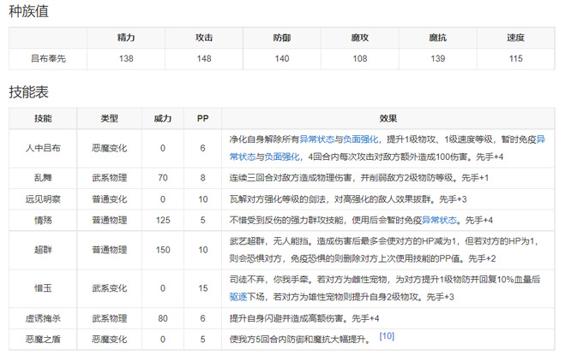Viewport: 571px width, 361px height.
Task: Select skill name 超群
Action: 43,250
